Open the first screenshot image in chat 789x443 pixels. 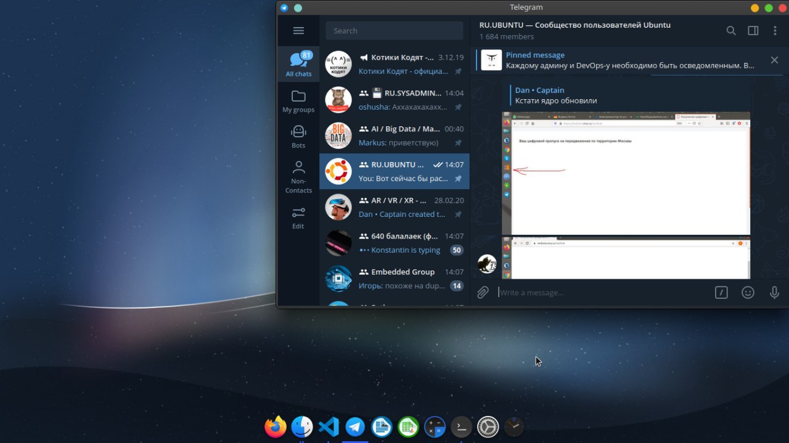(626, 173)
